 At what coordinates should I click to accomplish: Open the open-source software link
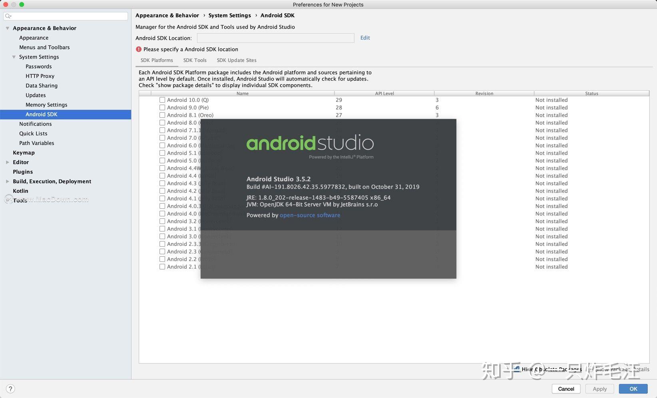coord(310,215)
